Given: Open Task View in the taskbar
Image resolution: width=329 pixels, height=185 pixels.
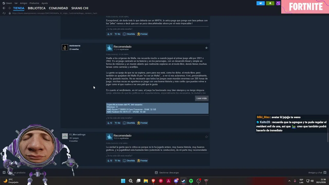Looking at the screenshot, I should tap(138, 181).
